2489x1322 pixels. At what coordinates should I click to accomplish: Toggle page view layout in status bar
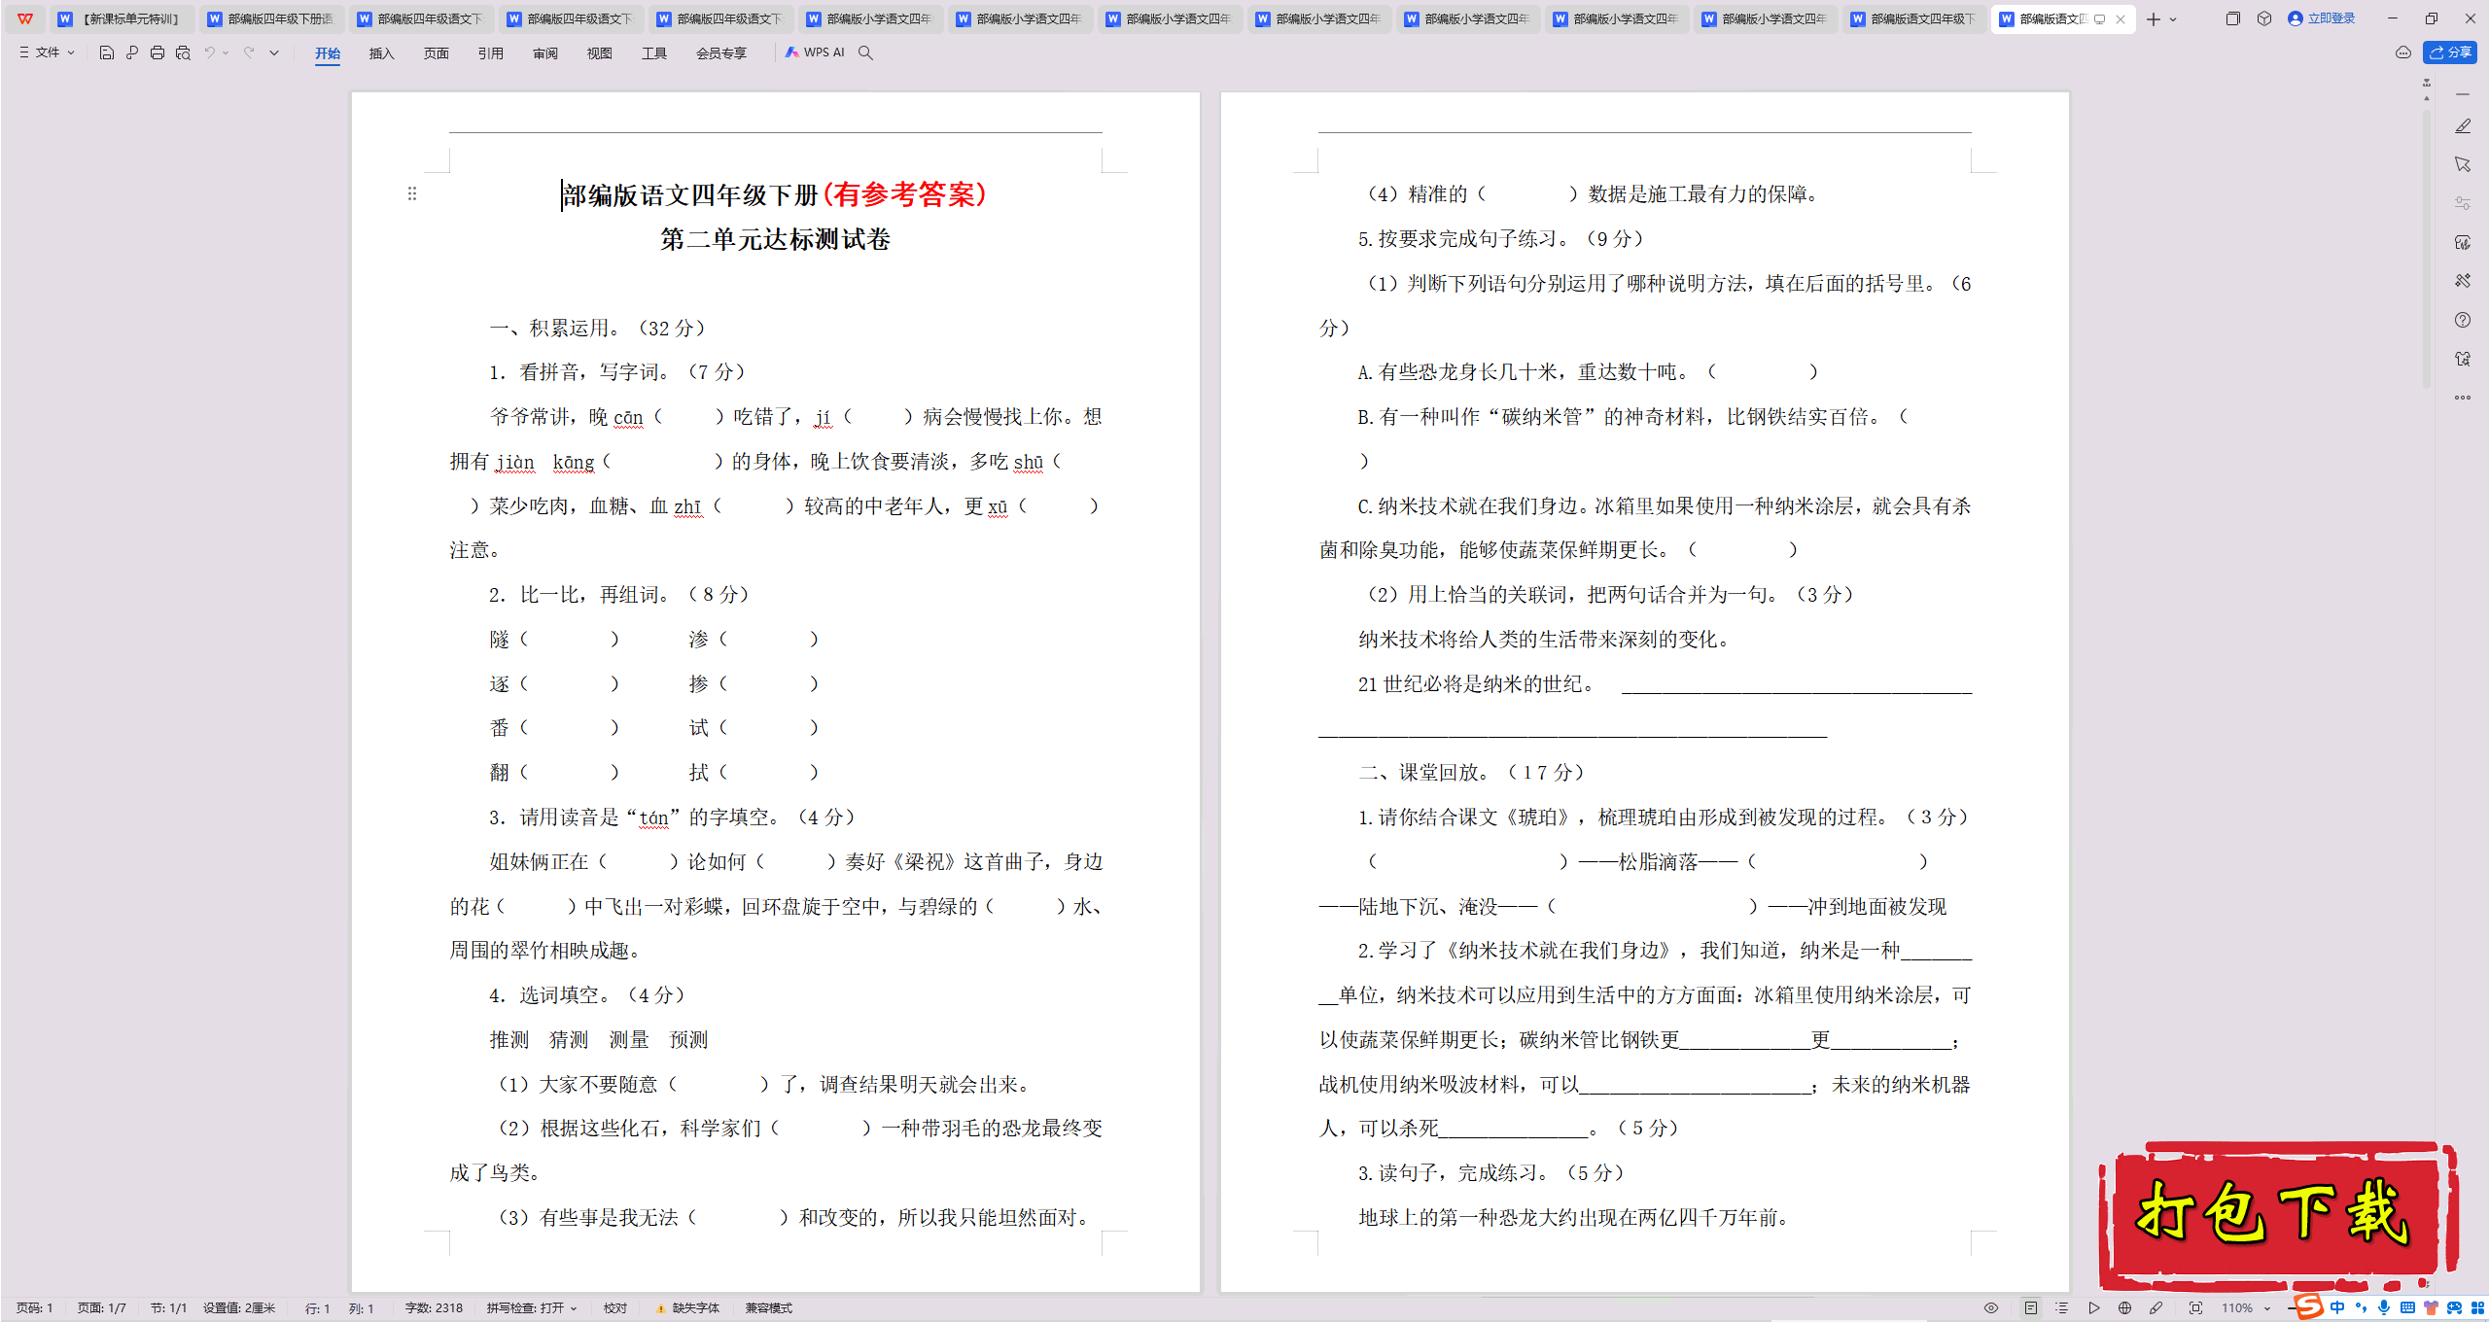click(2031, 1308)
